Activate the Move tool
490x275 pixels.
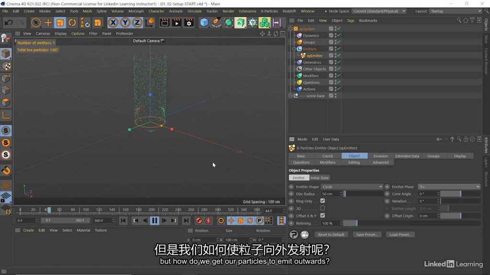48,22
